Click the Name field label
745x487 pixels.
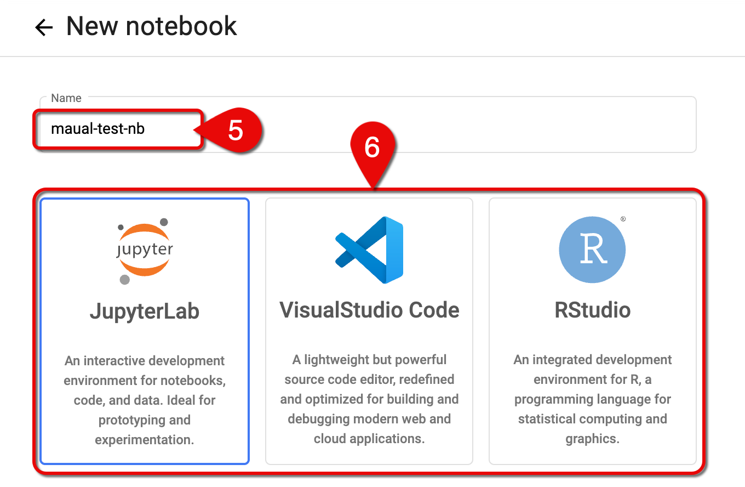pos(65,98)
